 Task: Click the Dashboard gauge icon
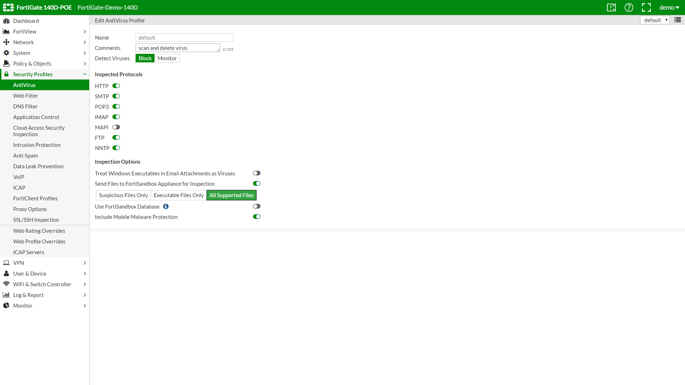(6, 21)
